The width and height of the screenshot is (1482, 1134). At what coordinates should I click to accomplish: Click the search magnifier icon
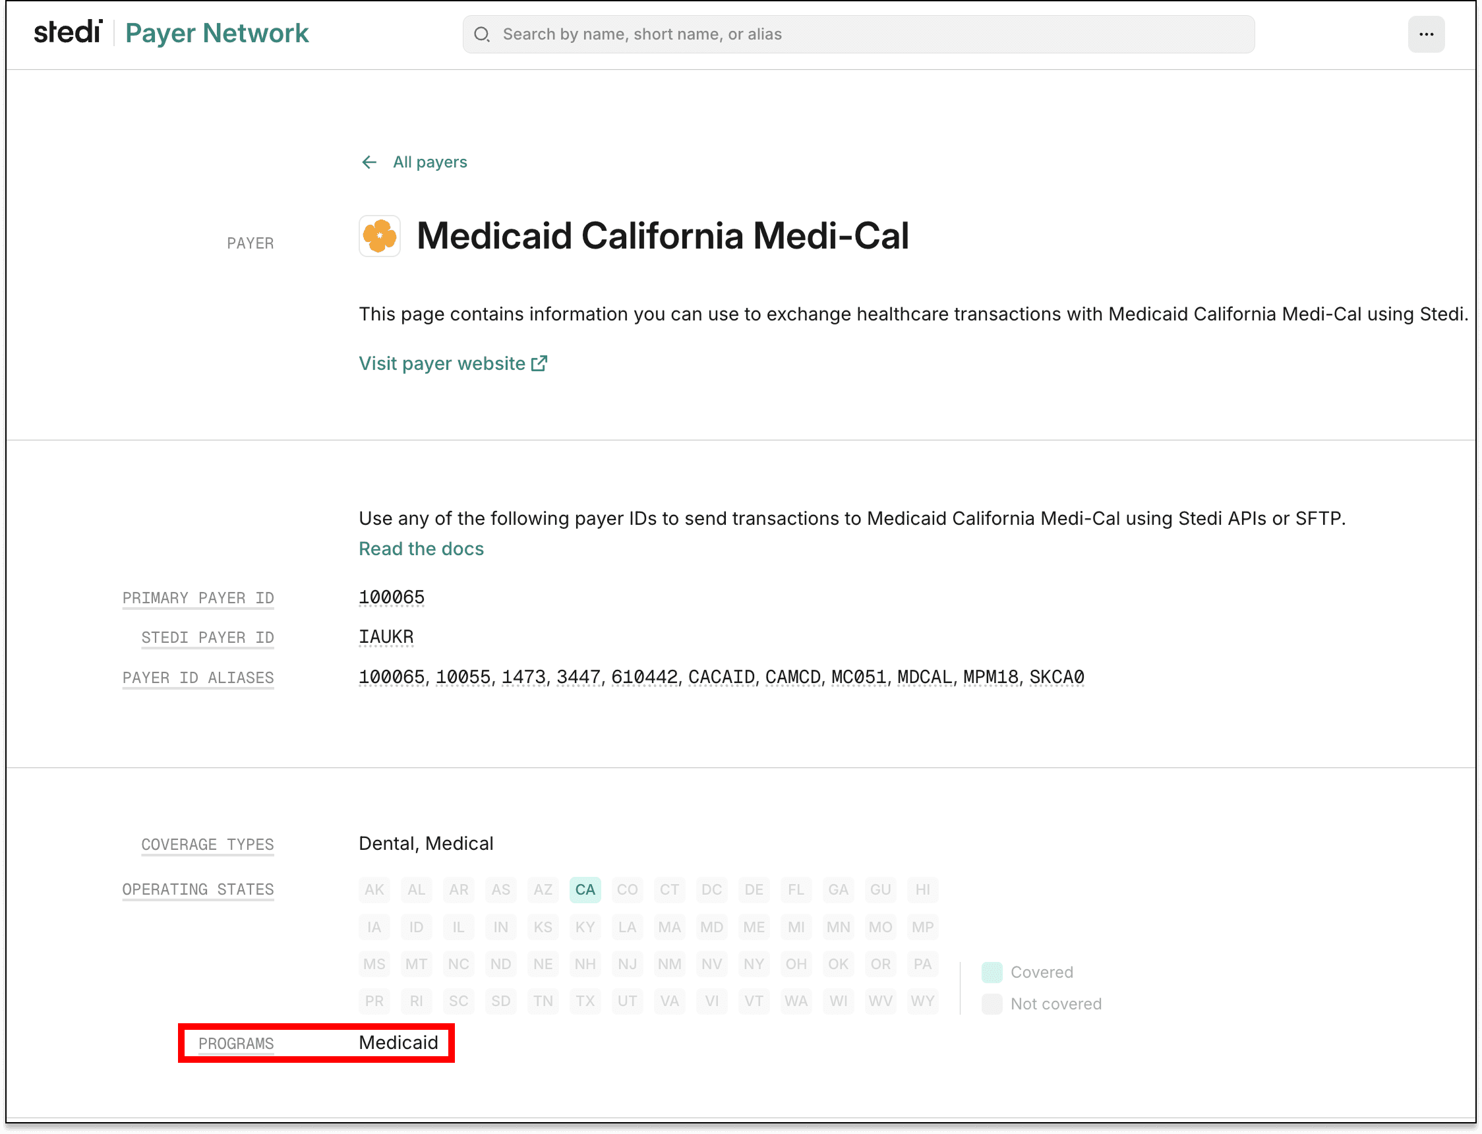coord(482,34)
